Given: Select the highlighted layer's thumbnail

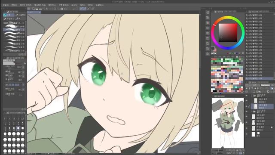Looking at the screenshot, I should point(256,106).
